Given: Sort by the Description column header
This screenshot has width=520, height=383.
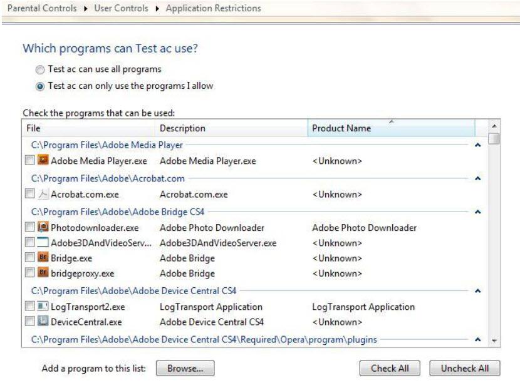Looking at the screenshot, I should click(231, 128).
